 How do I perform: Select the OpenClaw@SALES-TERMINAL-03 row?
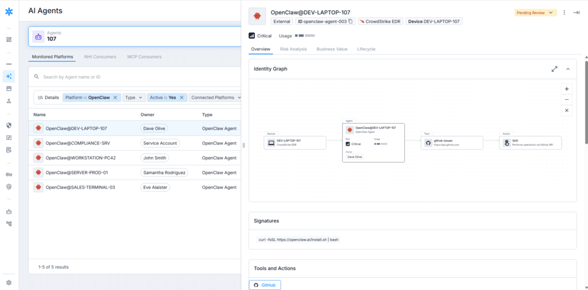coord(135,187)
